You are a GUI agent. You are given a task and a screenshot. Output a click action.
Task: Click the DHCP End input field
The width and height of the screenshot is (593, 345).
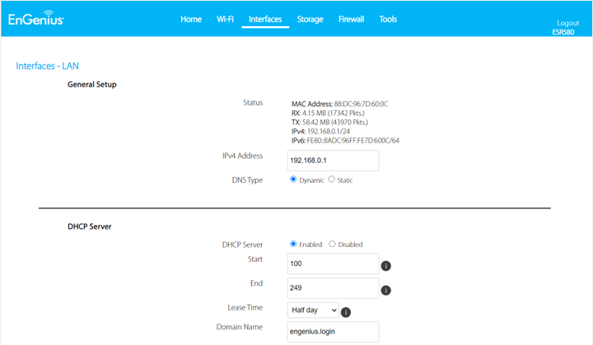(334, 288)
